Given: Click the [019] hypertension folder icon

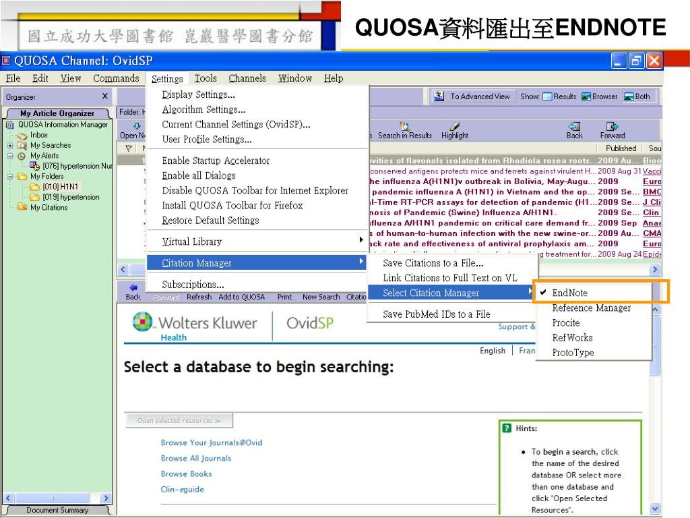Looking at the screenshot, I should point(34,198).
